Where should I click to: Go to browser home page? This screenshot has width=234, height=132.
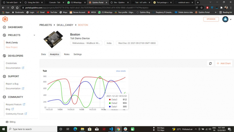(x=17, y=8)
